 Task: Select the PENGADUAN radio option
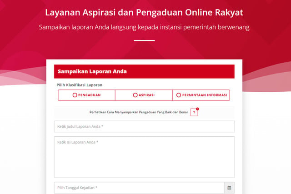(86, 95)
